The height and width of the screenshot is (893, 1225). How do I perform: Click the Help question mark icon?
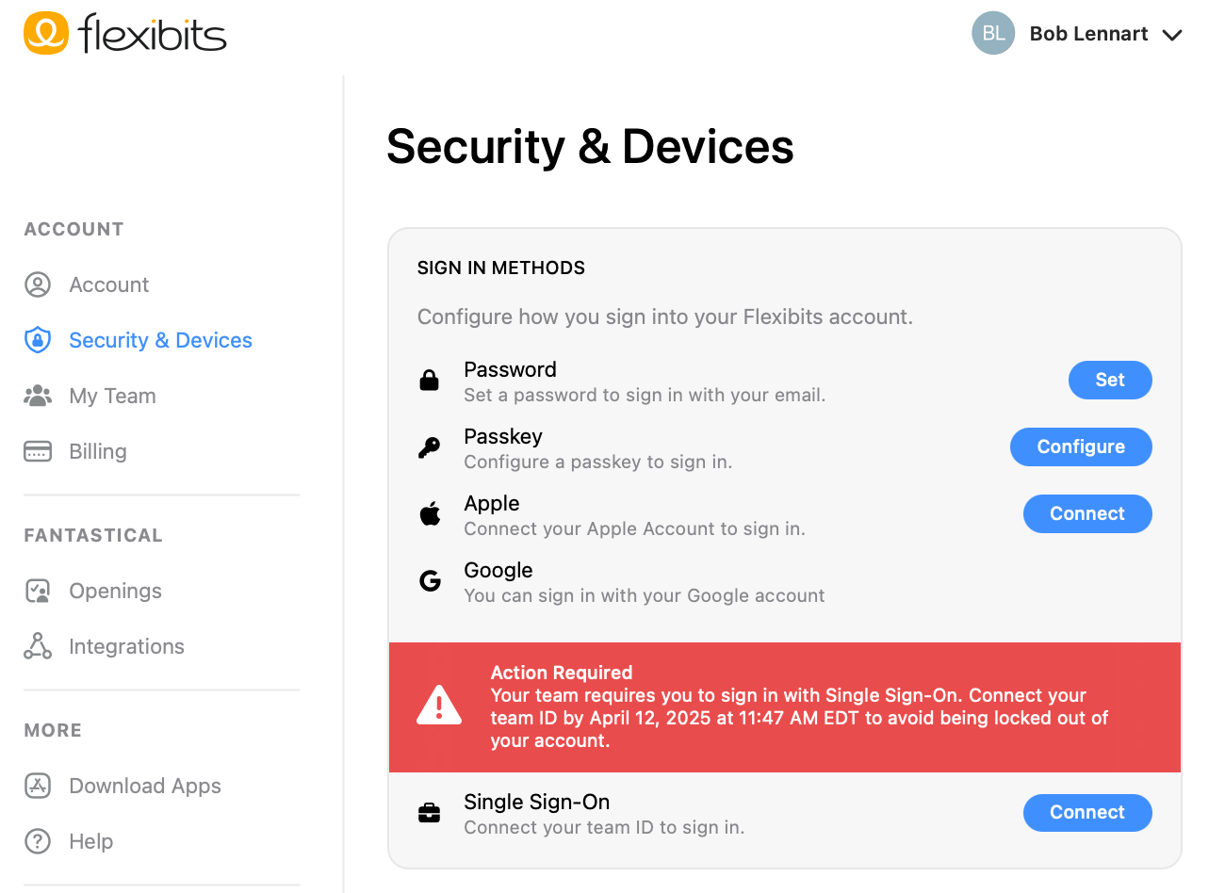click(38, 841)
